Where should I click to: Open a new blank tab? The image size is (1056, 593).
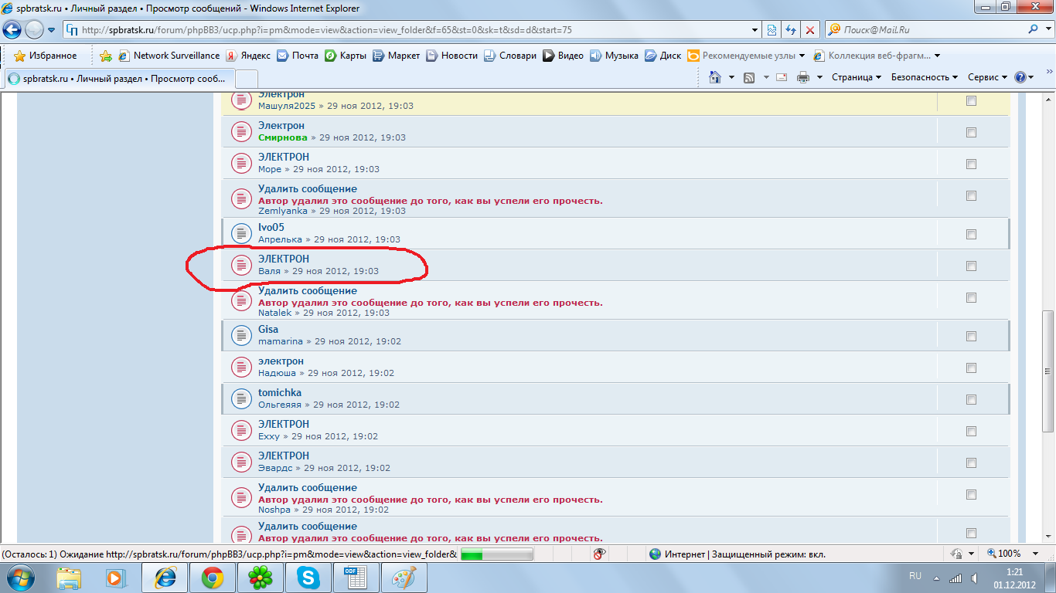[x=246, y=79]
